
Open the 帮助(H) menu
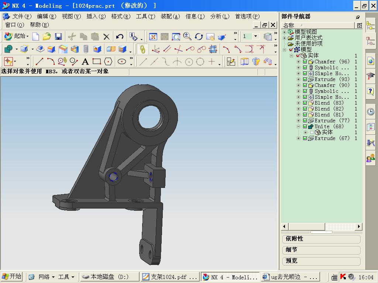click(39, 25)
